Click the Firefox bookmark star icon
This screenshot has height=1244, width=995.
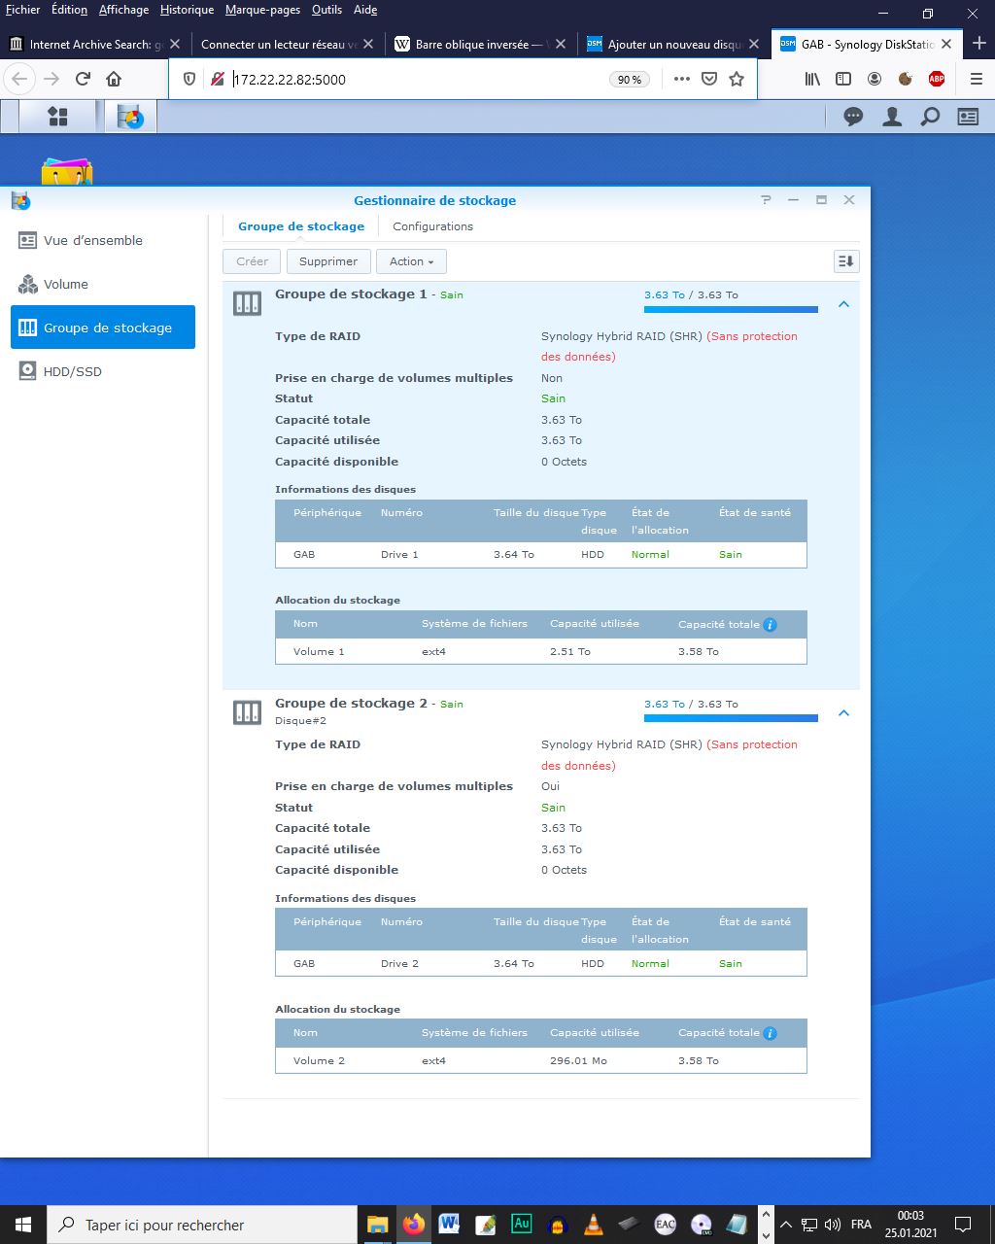coord(737,80)
